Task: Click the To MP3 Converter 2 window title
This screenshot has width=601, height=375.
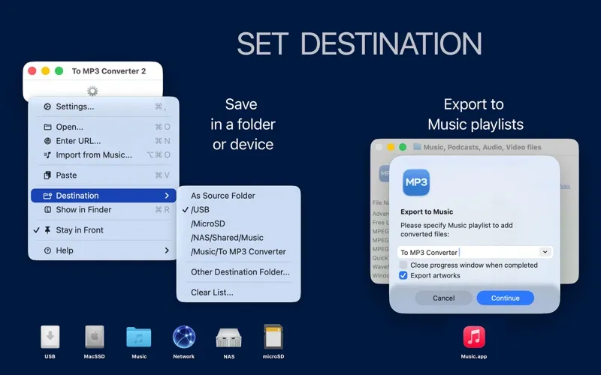Action: (x=109, y=71)
